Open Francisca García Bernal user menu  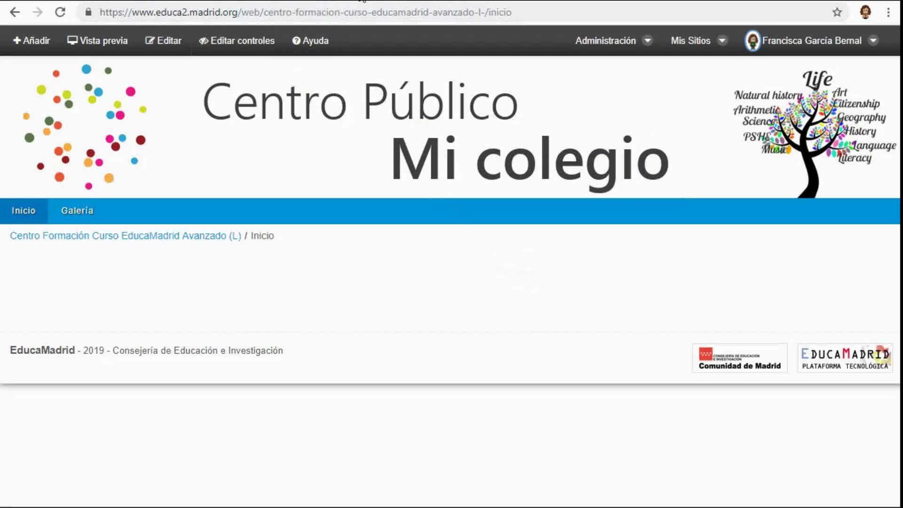(x=811, y=40)
